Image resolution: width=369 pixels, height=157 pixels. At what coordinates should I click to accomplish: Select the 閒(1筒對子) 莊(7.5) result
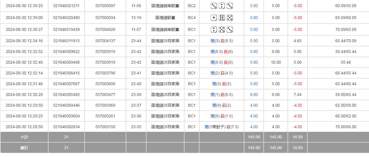pyautogui.click(x=222, y=127)
